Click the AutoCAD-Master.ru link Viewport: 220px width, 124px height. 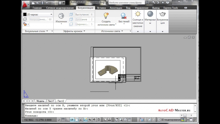coord(174,110)
